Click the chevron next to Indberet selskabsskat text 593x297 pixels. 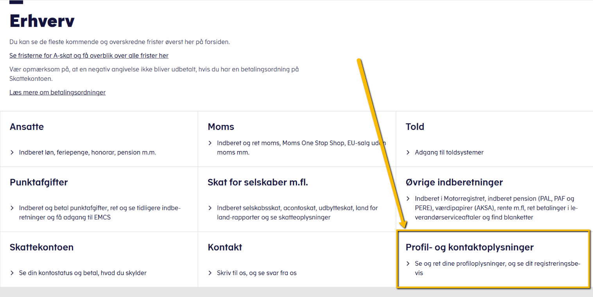pyautogui.click(x=210, y=208)
